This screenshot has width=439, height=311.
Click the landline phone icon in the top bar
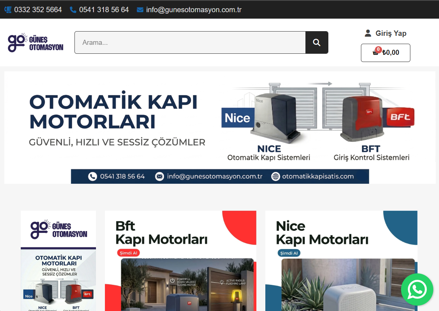[8, 10]
